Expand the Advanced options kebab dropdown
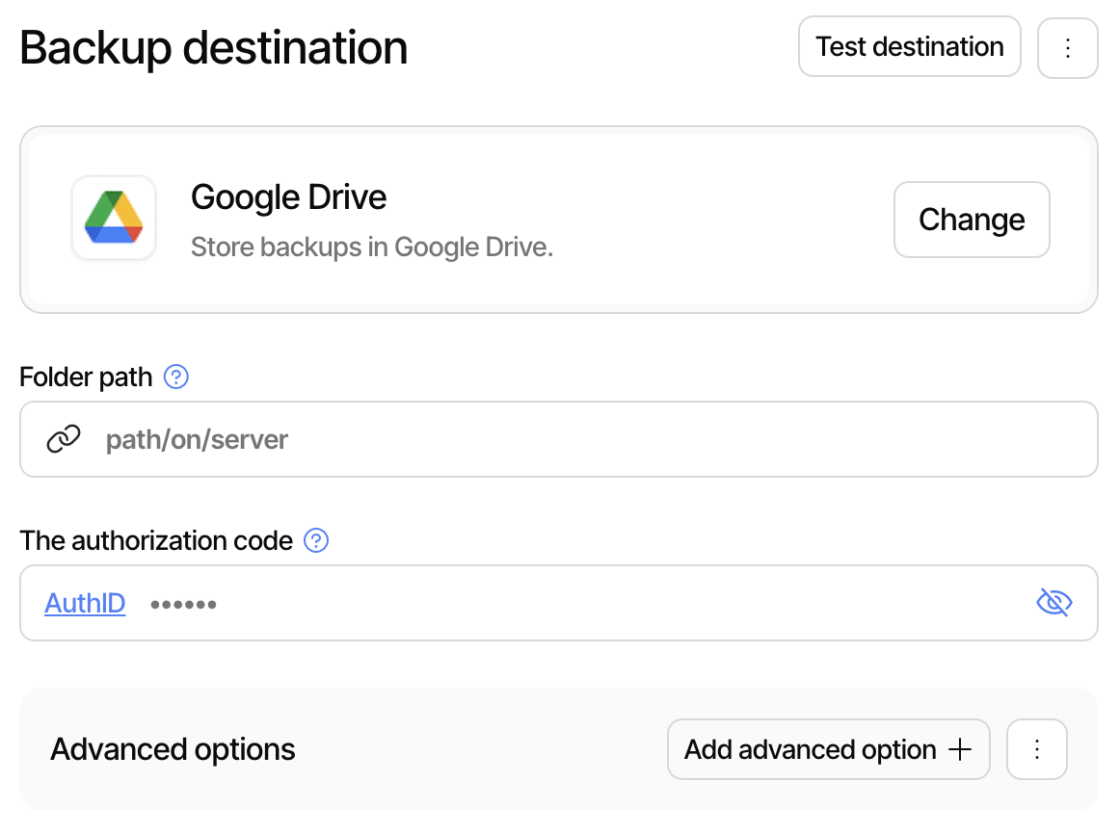1120x834 pixels. [x=1037, y=749]
